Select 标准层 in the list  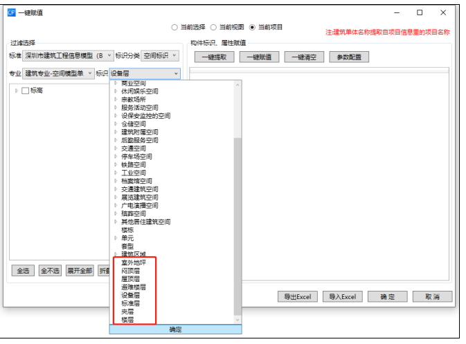(130, 303)
